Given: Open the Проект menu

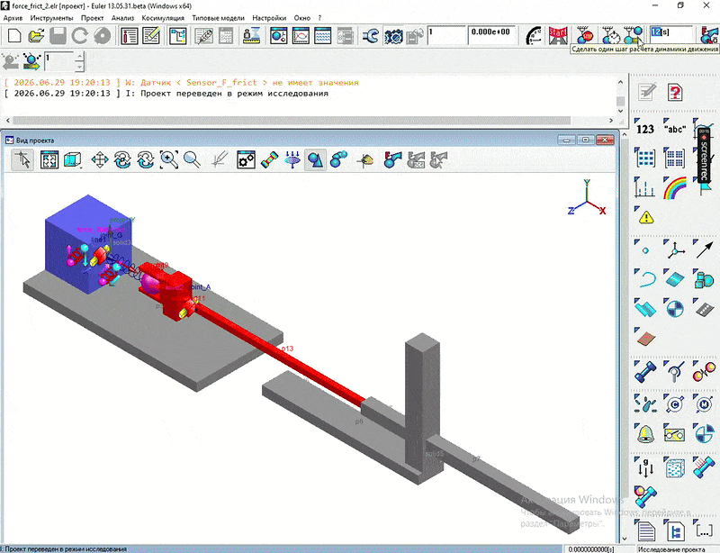Looking at the screenshot, I should coord(93,18).
